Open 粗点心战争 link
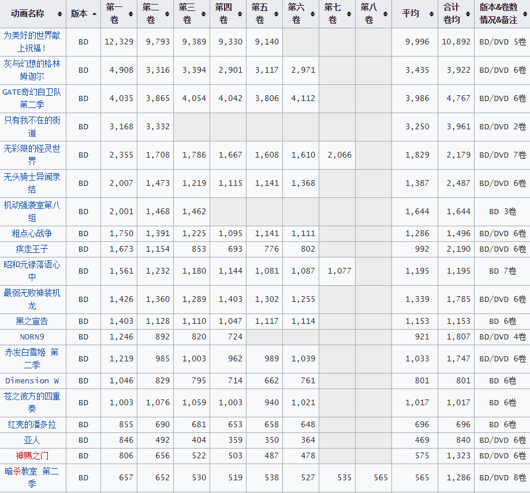The image size is (530, 493). [x=32, y=233]
